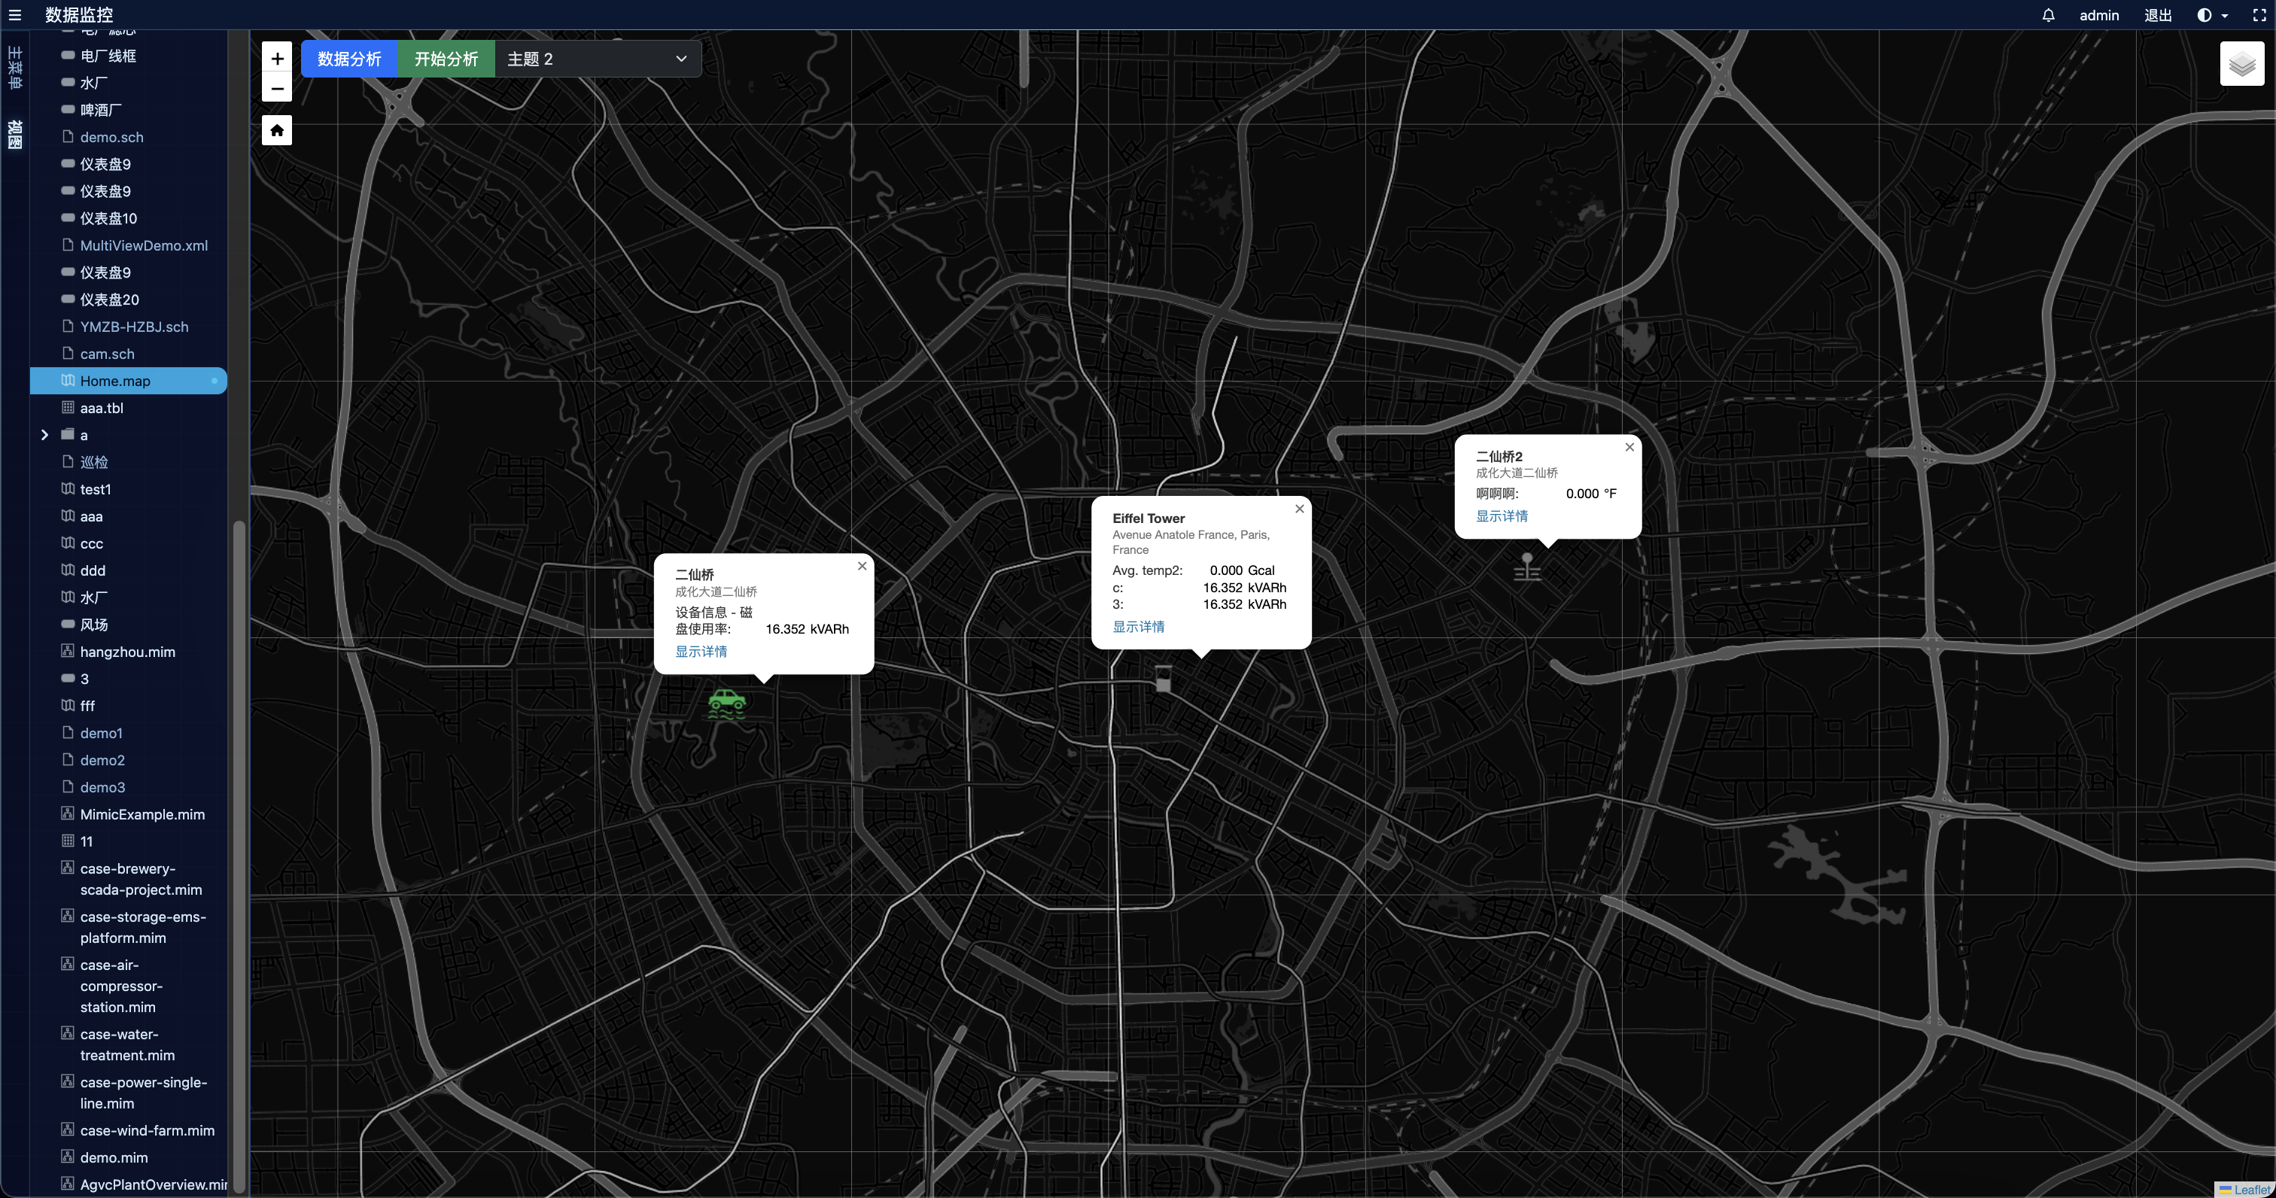Click 显示详情 in Eiffel Tower popup
Screen dimensions: 2276x1198
(1138, 626)
